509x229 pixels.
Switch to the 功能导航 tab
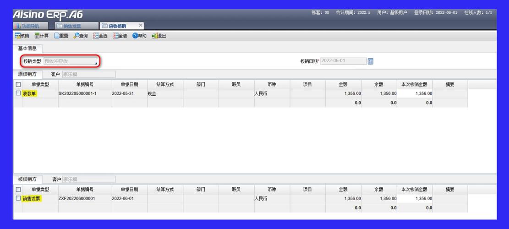[30, 26]
